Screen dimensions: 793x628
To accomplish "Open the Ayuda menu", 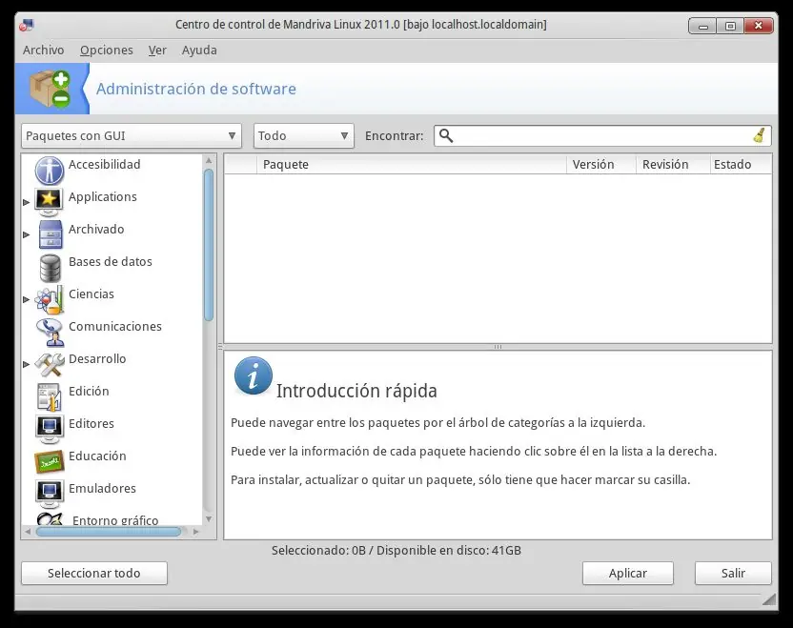I will [x=198, y=50].
